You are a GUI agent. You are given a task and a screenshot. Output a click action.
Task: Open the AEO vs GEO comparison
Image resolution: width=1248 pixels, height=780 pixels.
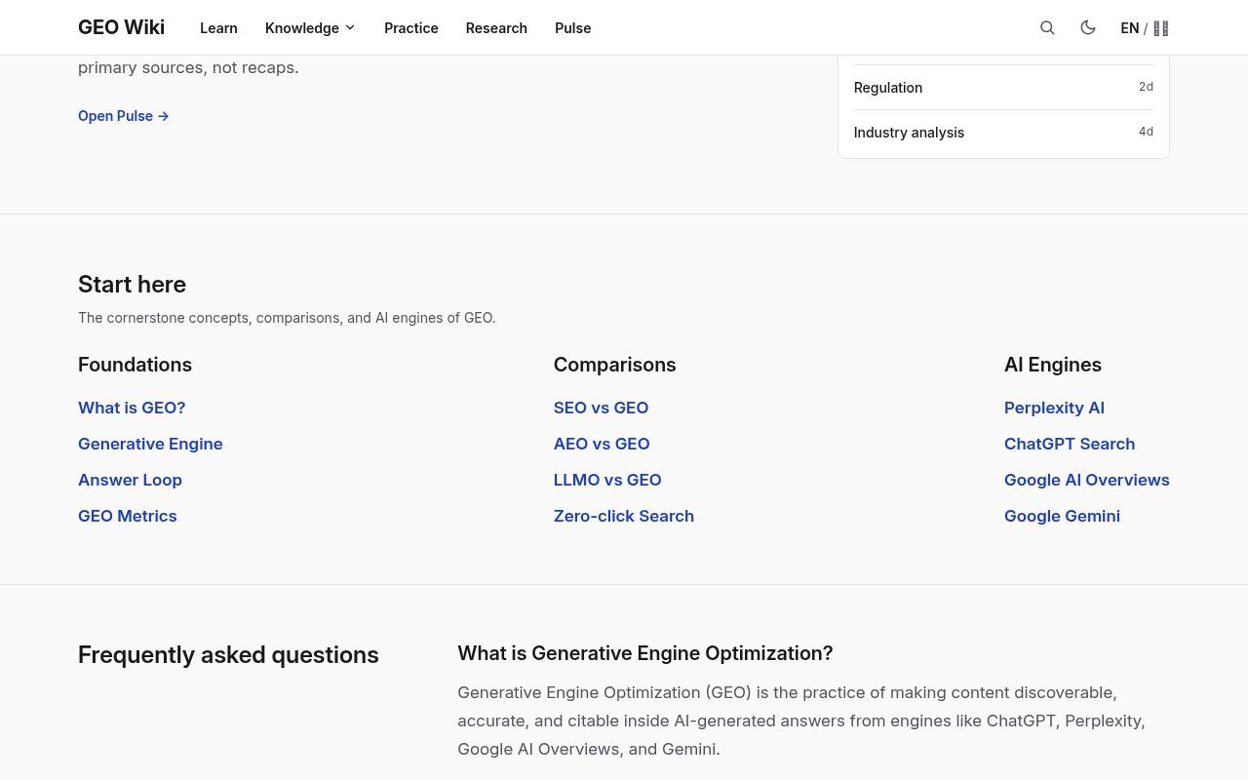coord(602,444)
